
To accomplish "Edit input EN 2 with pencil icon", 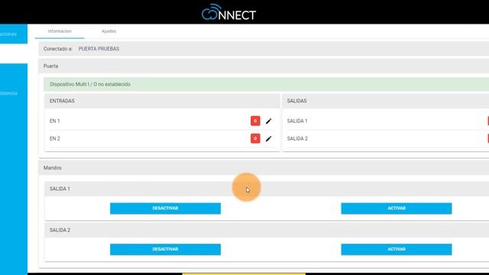I will tap(268, 138).
